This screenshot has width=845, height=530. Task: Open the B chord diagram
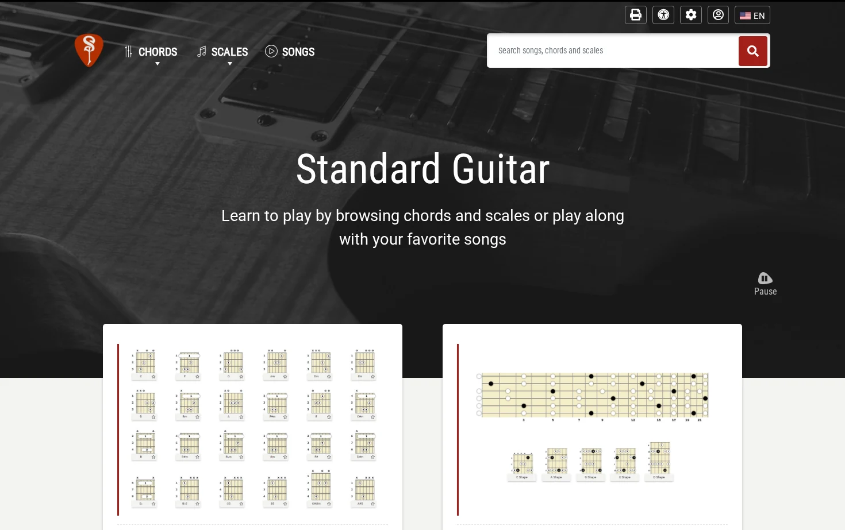point(144,445)
